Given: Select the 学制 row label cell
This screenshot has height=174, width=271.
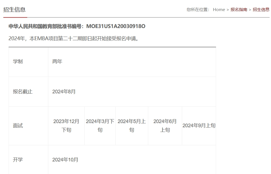Looking at the screenshot, I should (x=18, y=62).
